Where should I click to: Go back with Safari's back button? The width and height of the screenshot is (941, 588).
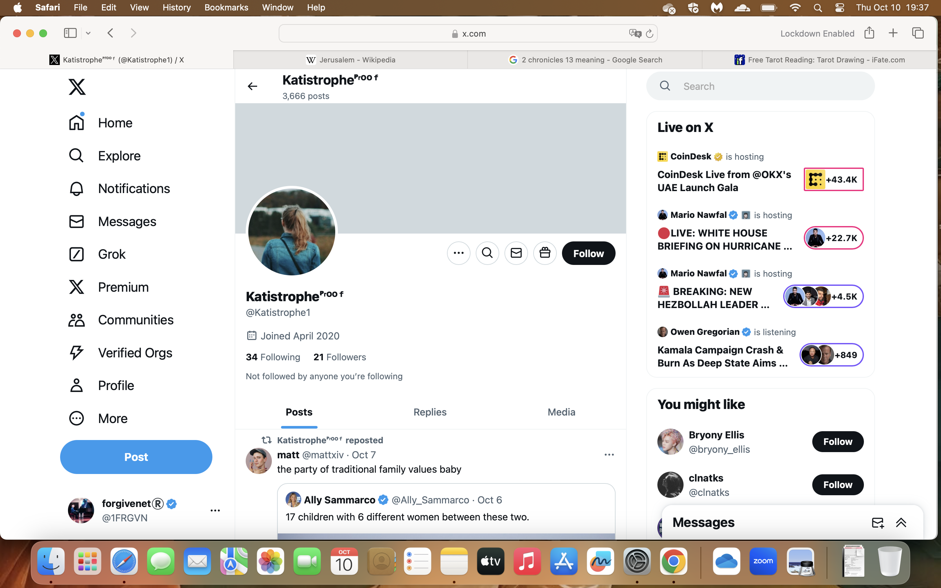(x=110, y=33)
